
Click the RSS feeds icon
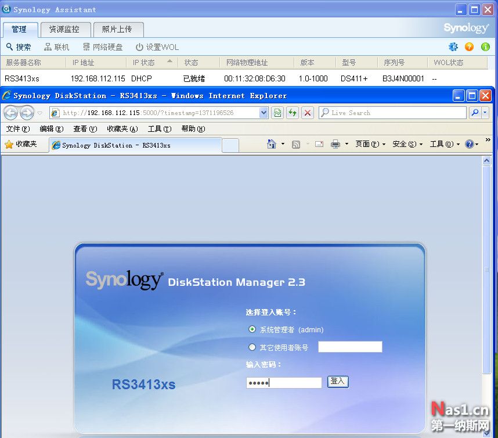(x=296, y=144)
